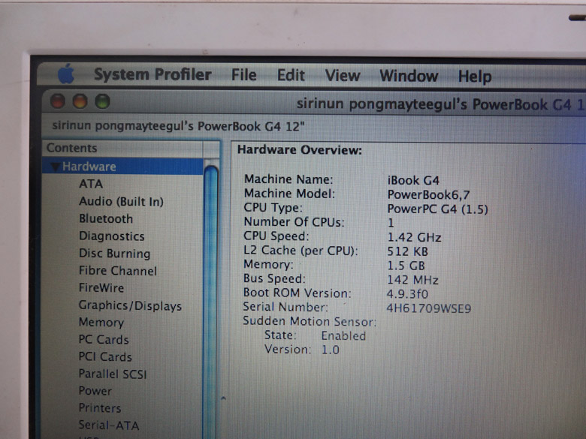Click the Boot ROM Version value 4.9.3f0
The image size is (586, 439).
click(x=407, y=294)
